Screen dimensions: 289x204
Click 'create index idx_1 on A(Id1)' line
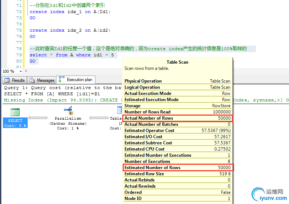pos(70,12)
